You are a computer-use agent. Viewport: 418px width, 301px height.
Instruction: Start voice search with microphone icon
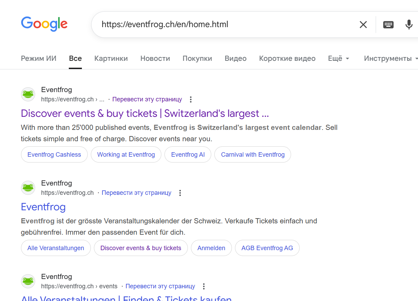tap(409, 24)
